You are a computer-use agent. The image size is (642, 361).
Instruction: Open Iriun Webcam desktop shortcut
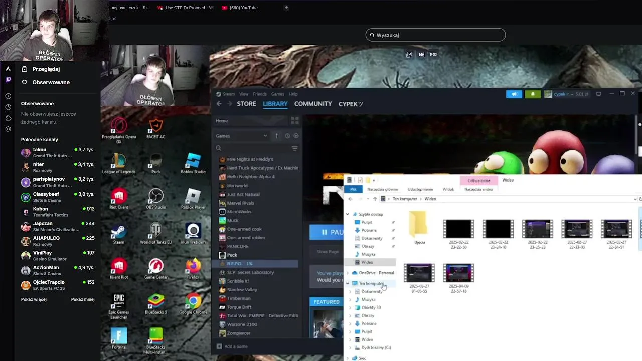(193, 234)
